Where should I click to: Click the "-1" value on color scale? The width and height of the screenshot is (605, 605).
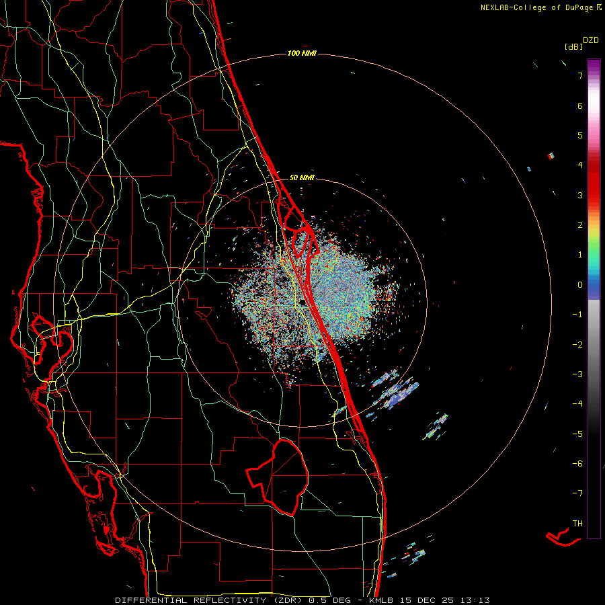point(577,315)
